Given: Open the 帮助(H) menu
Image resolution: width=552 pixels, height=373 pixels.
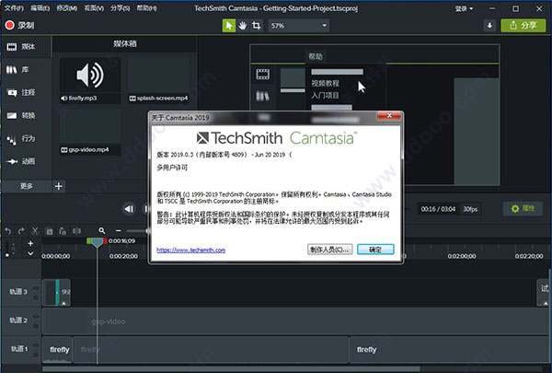Looking at the screenshot, I should 147,8.
